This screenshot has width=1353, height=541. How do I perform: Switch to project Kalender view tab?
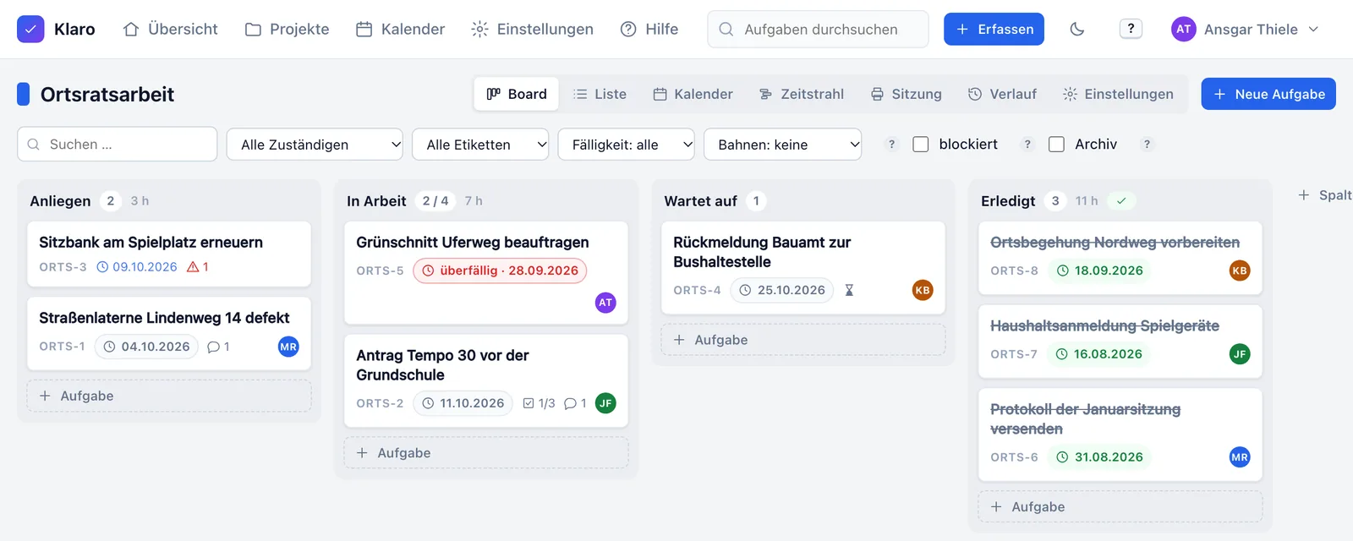[693, 94]
